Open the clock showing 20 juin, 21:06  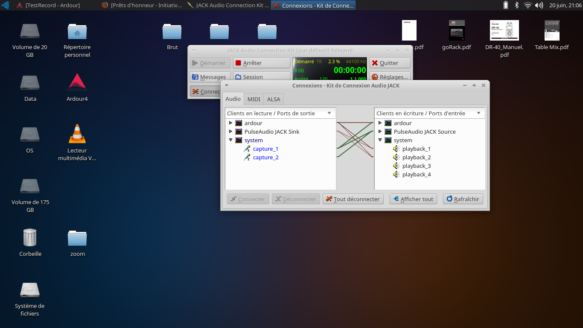[x=565, y=5]
